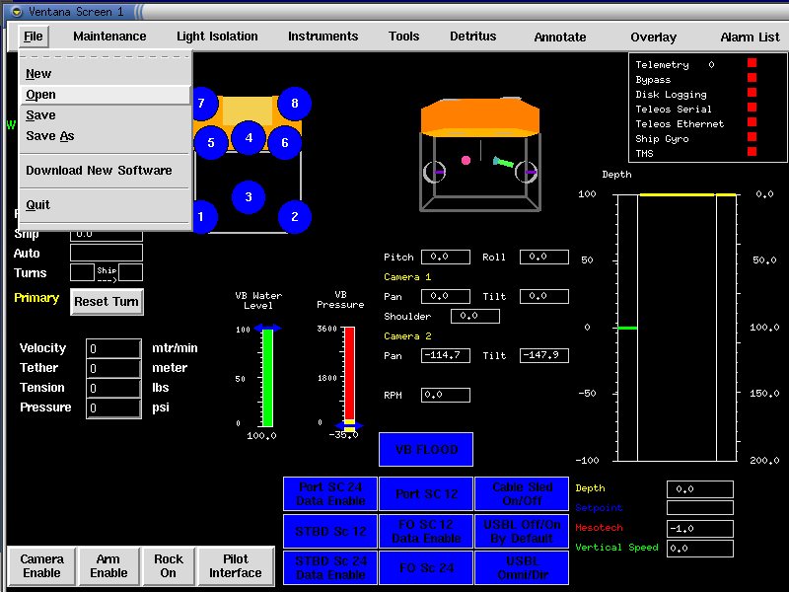
Task: Toggle Rock On
Action: tap(169, 565)
